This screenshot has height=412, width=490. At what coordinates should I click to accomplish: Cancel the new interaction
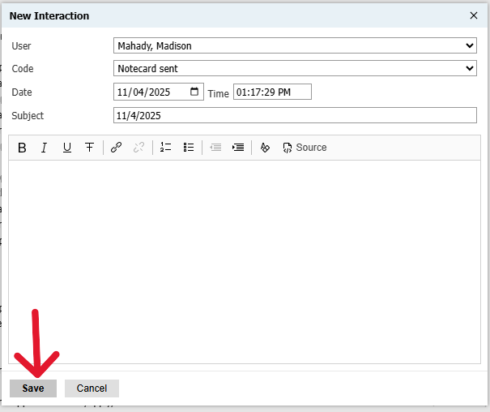tap(92, 388)
